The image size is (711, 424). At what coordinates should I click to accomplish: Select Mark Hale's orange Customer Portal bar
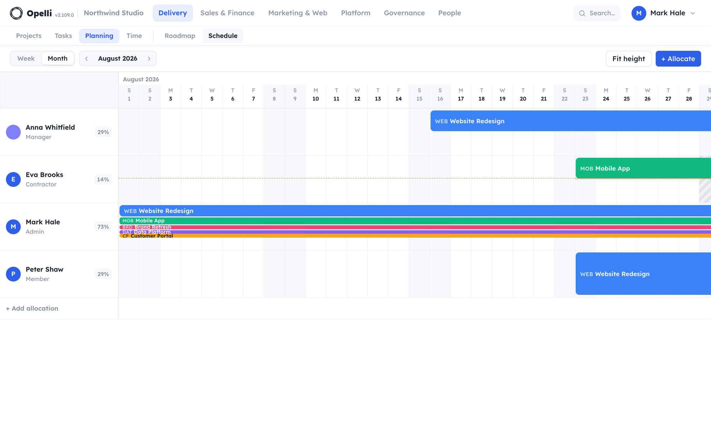click(x=415, y=236)
